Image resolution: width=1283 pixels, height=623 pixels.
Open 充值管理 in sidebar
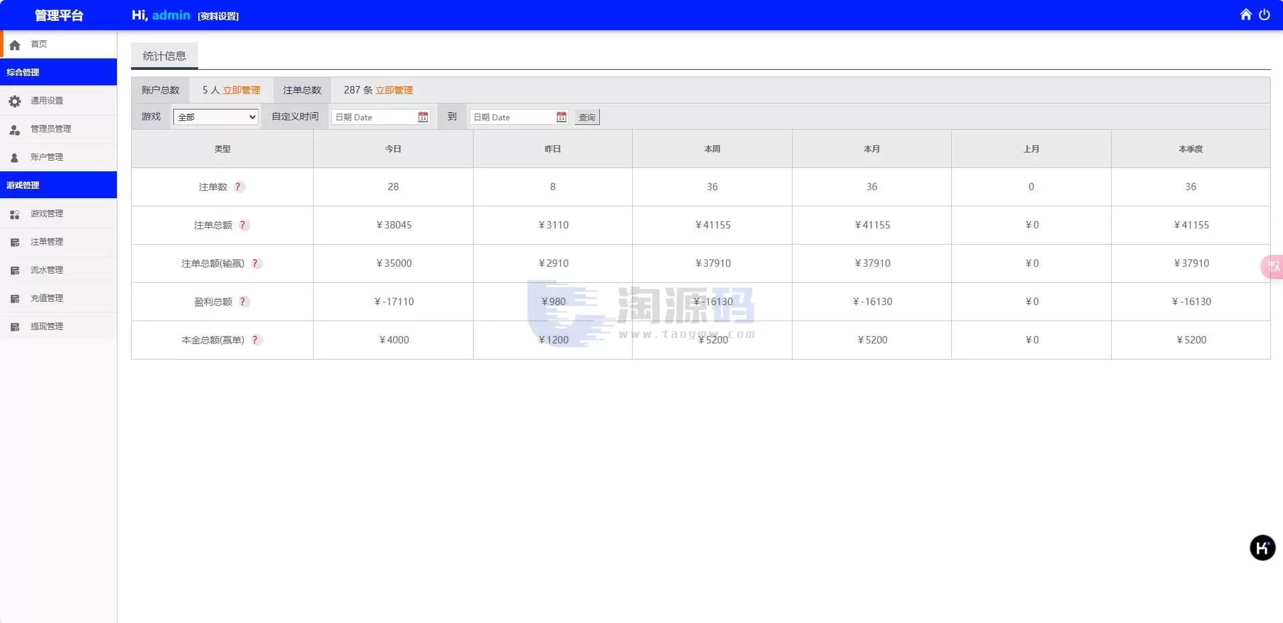(58, 298)
